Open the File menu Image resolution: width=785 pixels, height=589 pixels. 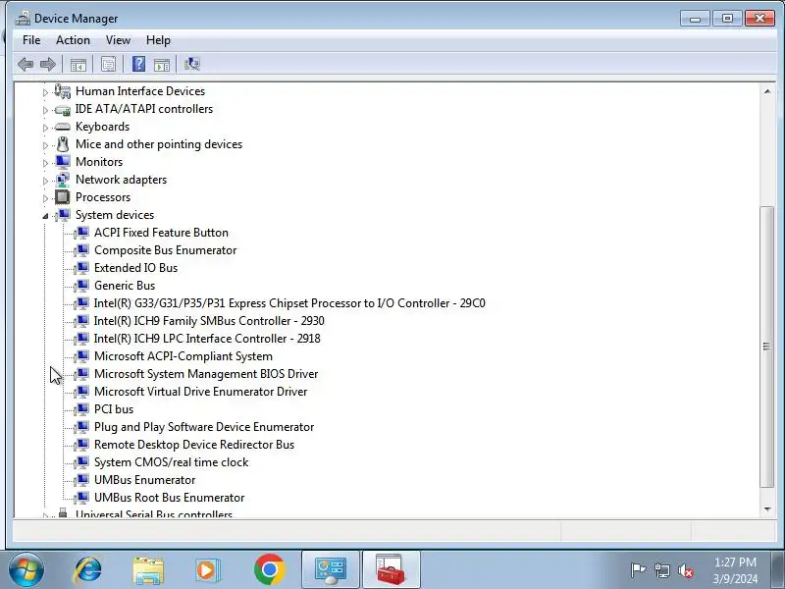tap(31, 40)
